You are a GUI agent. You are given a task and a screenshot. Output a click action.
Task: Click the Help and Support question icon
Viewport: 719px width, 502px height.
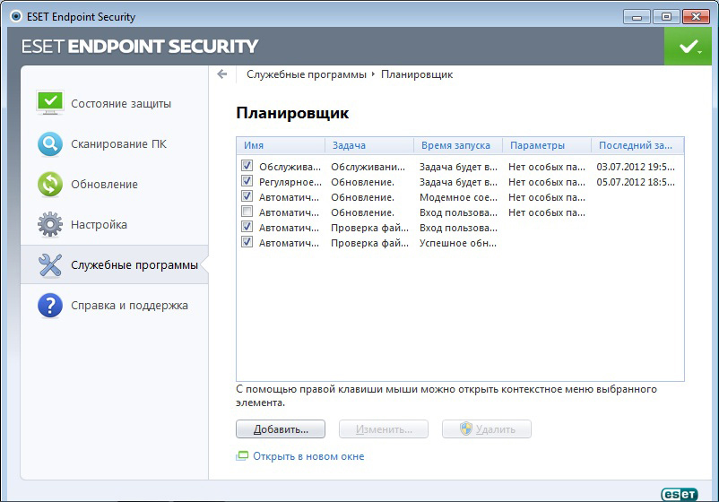point(50,305)
